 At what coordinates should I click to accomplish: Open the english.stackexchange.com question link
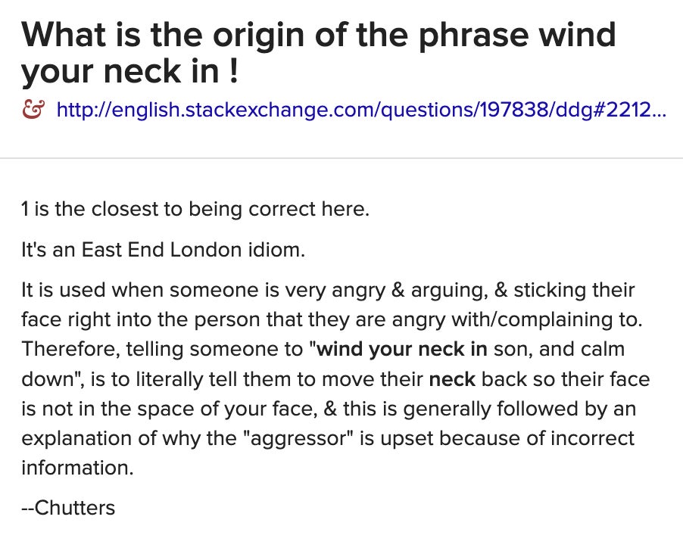(x=361, y=112)
